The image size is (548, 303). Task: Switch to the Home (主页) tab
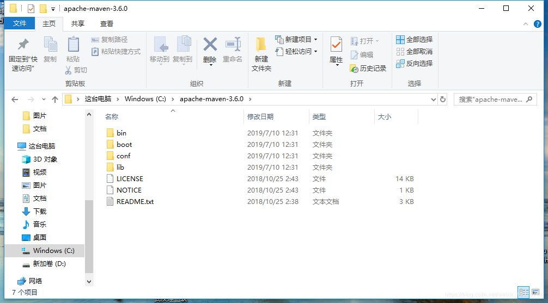click(x=49, y=24)
